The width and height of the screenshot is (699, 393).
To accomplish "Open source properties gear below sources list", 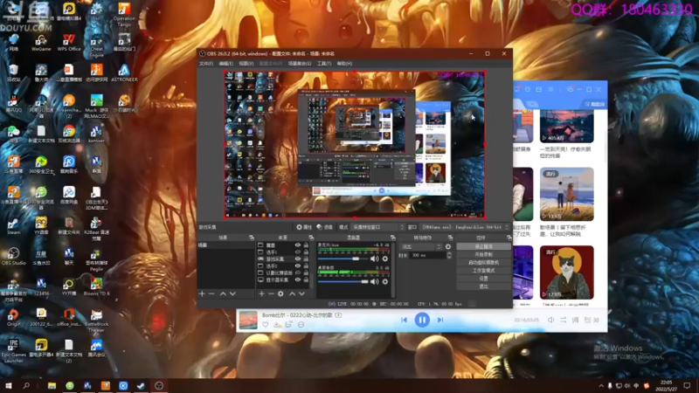I will [x=280, y=294].
